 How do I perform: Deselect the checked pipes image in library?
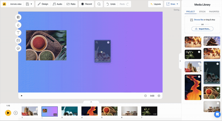(x=218, y=64)
